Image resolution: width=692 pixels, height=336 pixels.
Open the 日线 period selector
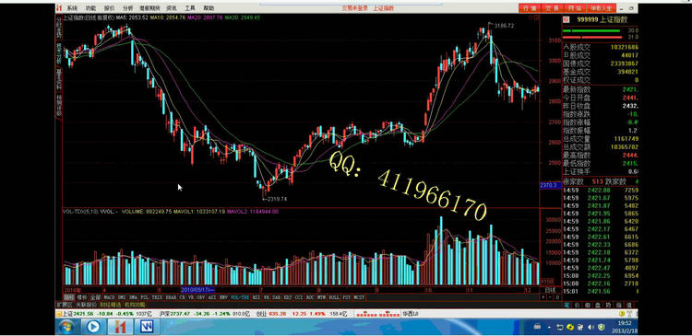[x=550, y=290]
